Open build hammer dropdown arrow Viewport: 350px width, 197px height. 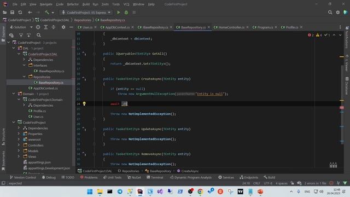(x=52, y=13)
